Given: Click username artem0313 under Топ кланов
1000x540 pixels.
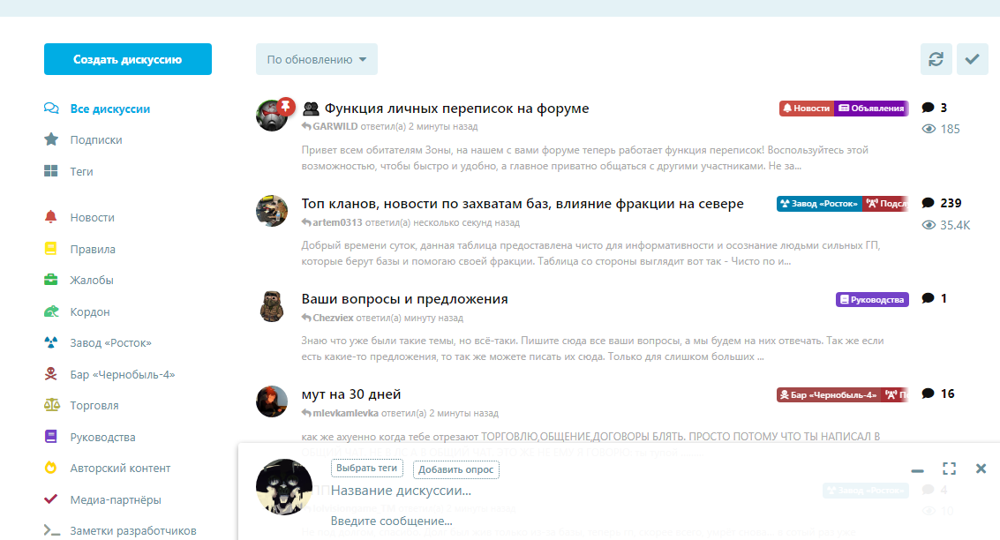Looking at the screenshot, I should pyautogui.click(x=337, y=222).
